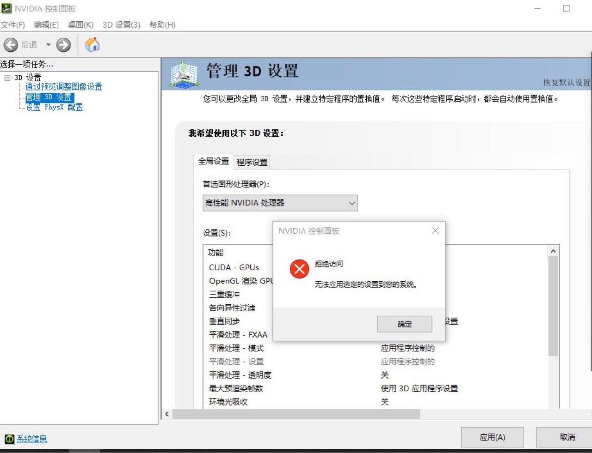
Task: Open the 系统信息 link
Action: tap(32, 439)
